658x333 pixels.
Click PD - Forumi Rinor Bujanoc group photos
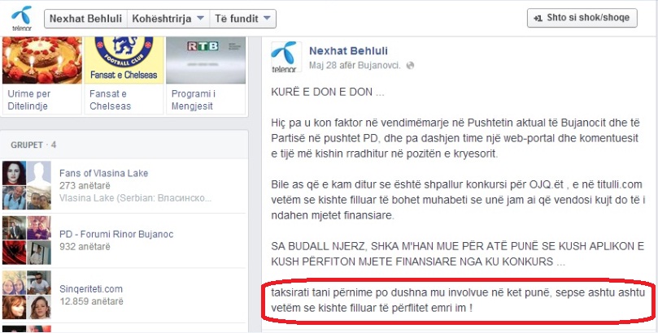click(27, 240)
